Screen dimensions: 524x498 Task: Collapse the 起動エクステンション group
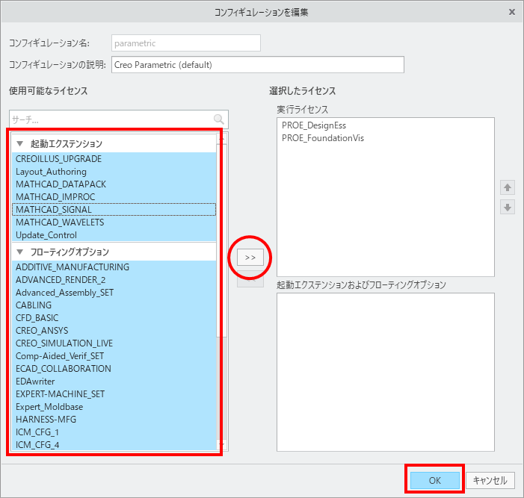(20, 143)
